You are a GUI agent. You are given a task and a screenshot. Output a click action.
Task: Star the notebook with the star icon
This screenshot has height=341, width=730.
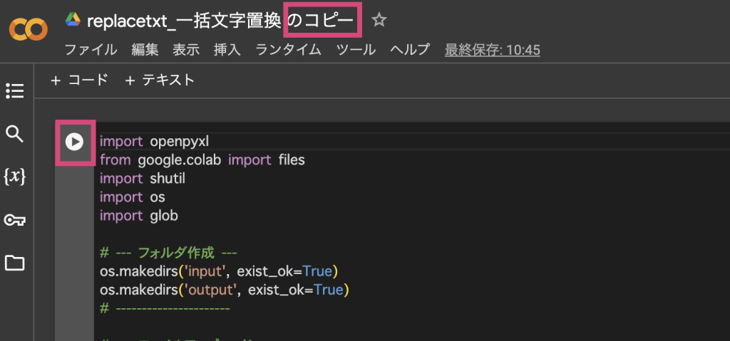[379, 21]
